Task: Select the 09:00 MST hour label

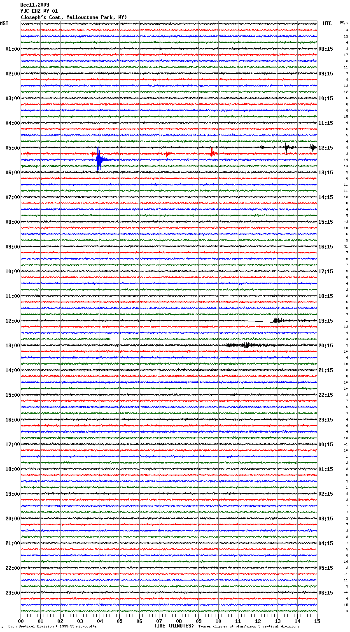Action: 12,247
